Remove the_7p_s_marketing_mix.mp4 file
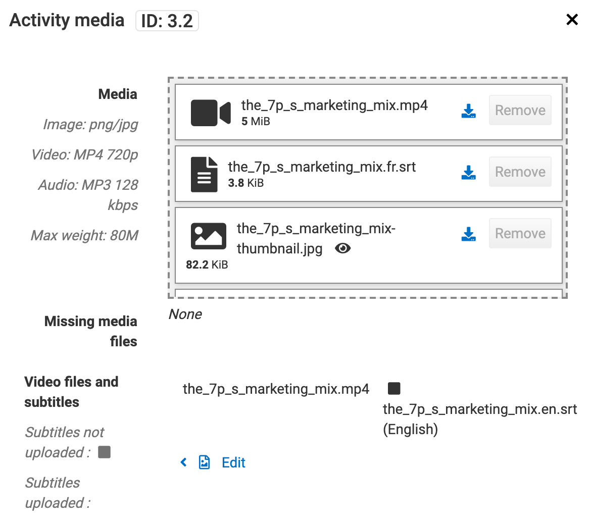This screenshot has height=526, width=592. 520,110
